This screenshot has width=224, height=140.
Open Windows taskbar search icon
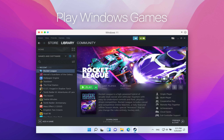point(96,130)
